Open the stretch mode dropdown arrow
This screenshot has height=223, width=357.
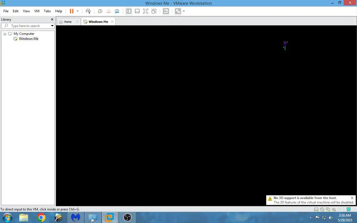pos(184,11)
